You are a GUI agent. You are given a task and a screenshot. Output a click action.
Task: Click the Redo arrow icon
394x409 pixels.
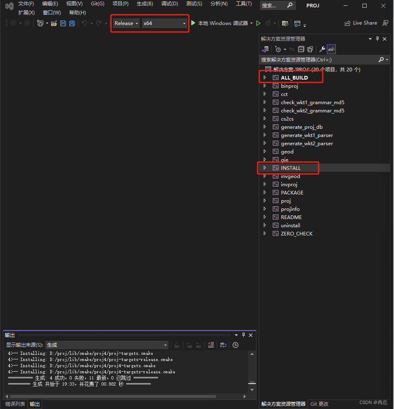point(99,23)
